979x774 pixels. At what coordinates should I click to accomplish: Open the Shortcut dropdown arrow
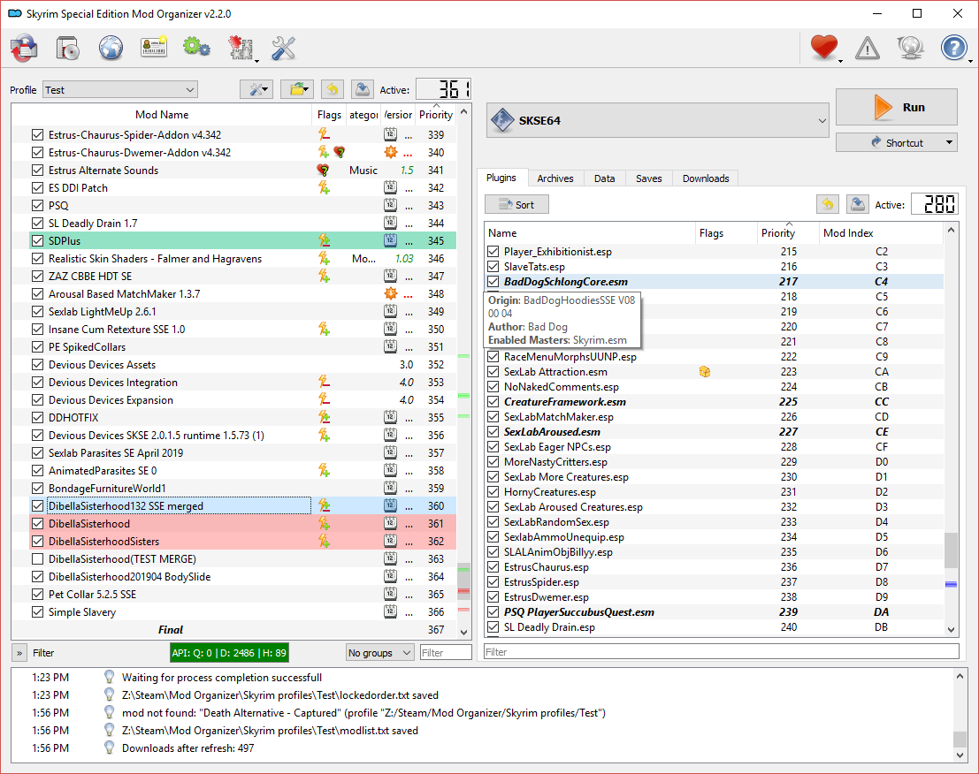[949, 142]
